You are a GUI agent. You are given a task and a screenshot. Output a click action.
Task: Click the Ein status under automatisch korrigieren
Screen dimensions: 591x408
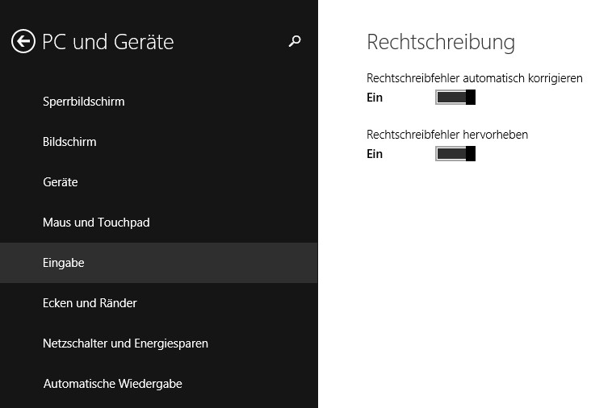point(375,98)
